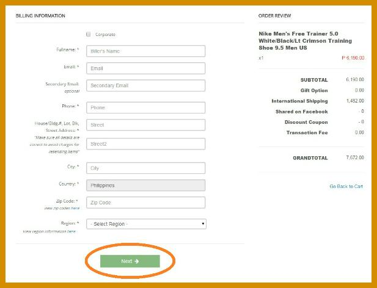The width and height of the screenshot is (377, 288).
Task: Click the Street address field
Action: click(x=145, y=125)
